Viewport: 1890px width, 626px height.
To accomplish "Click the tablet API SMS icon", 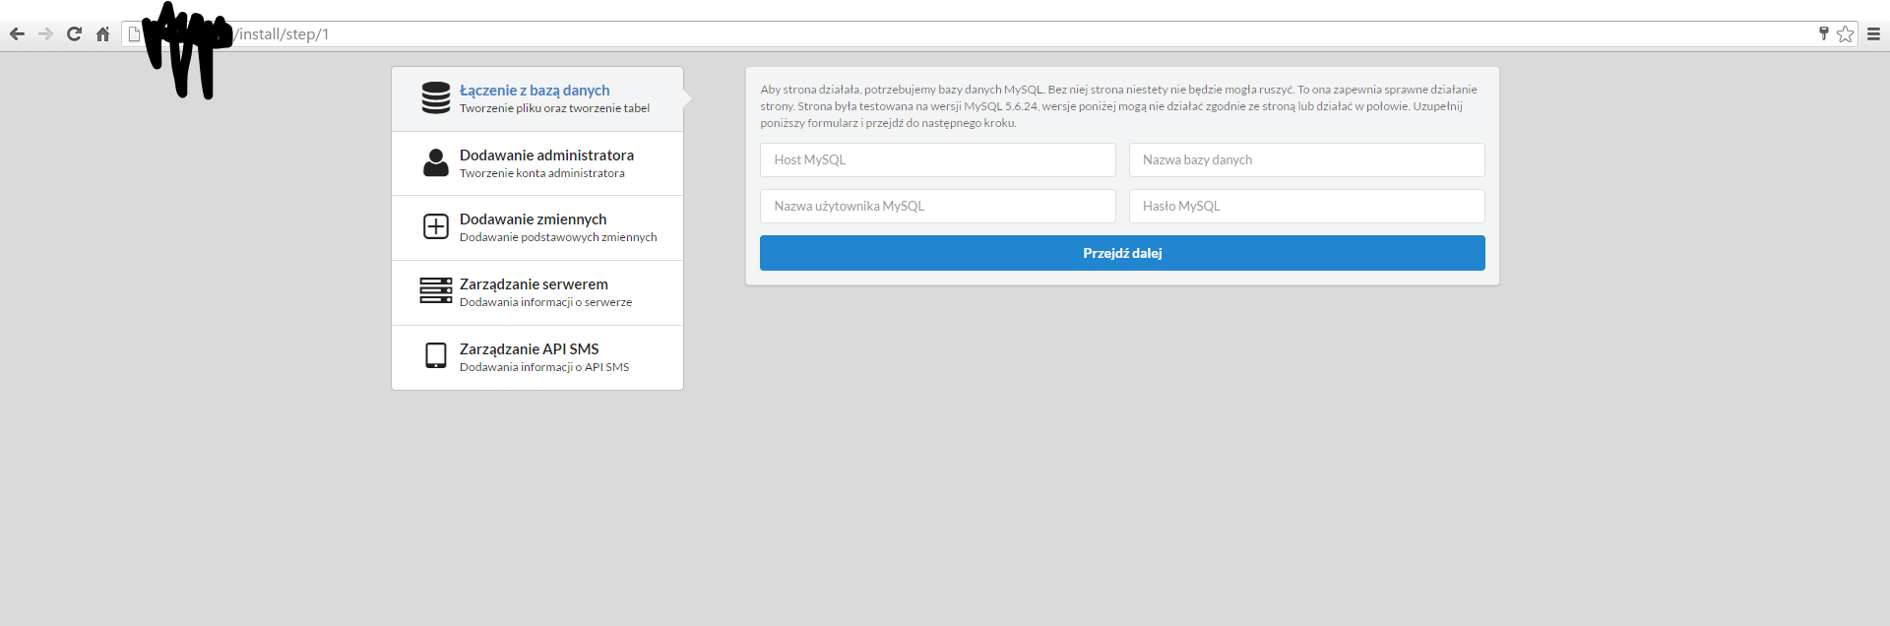I will click(x=435, y=355).
